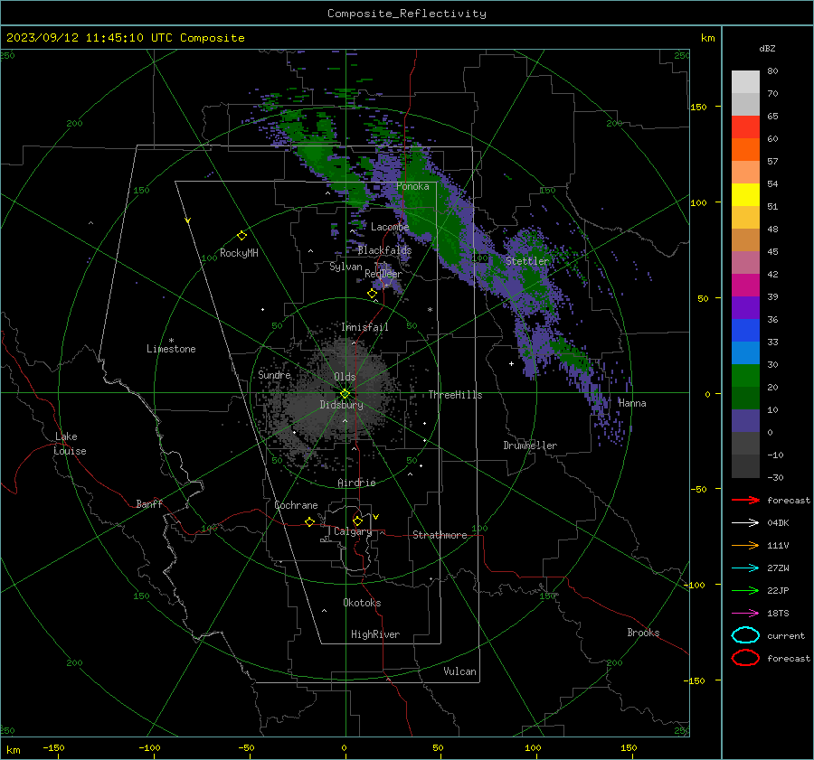Select the magenta 42-39 dBZ color swatch
The width and height of the screenshot is (814, 760).
click(745, 286)
